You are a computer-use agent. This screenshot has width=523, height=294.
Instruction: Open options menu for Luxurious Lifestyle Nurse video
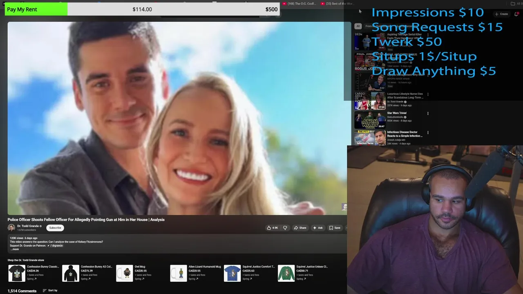pyautogui.click(x=428, y=94)
